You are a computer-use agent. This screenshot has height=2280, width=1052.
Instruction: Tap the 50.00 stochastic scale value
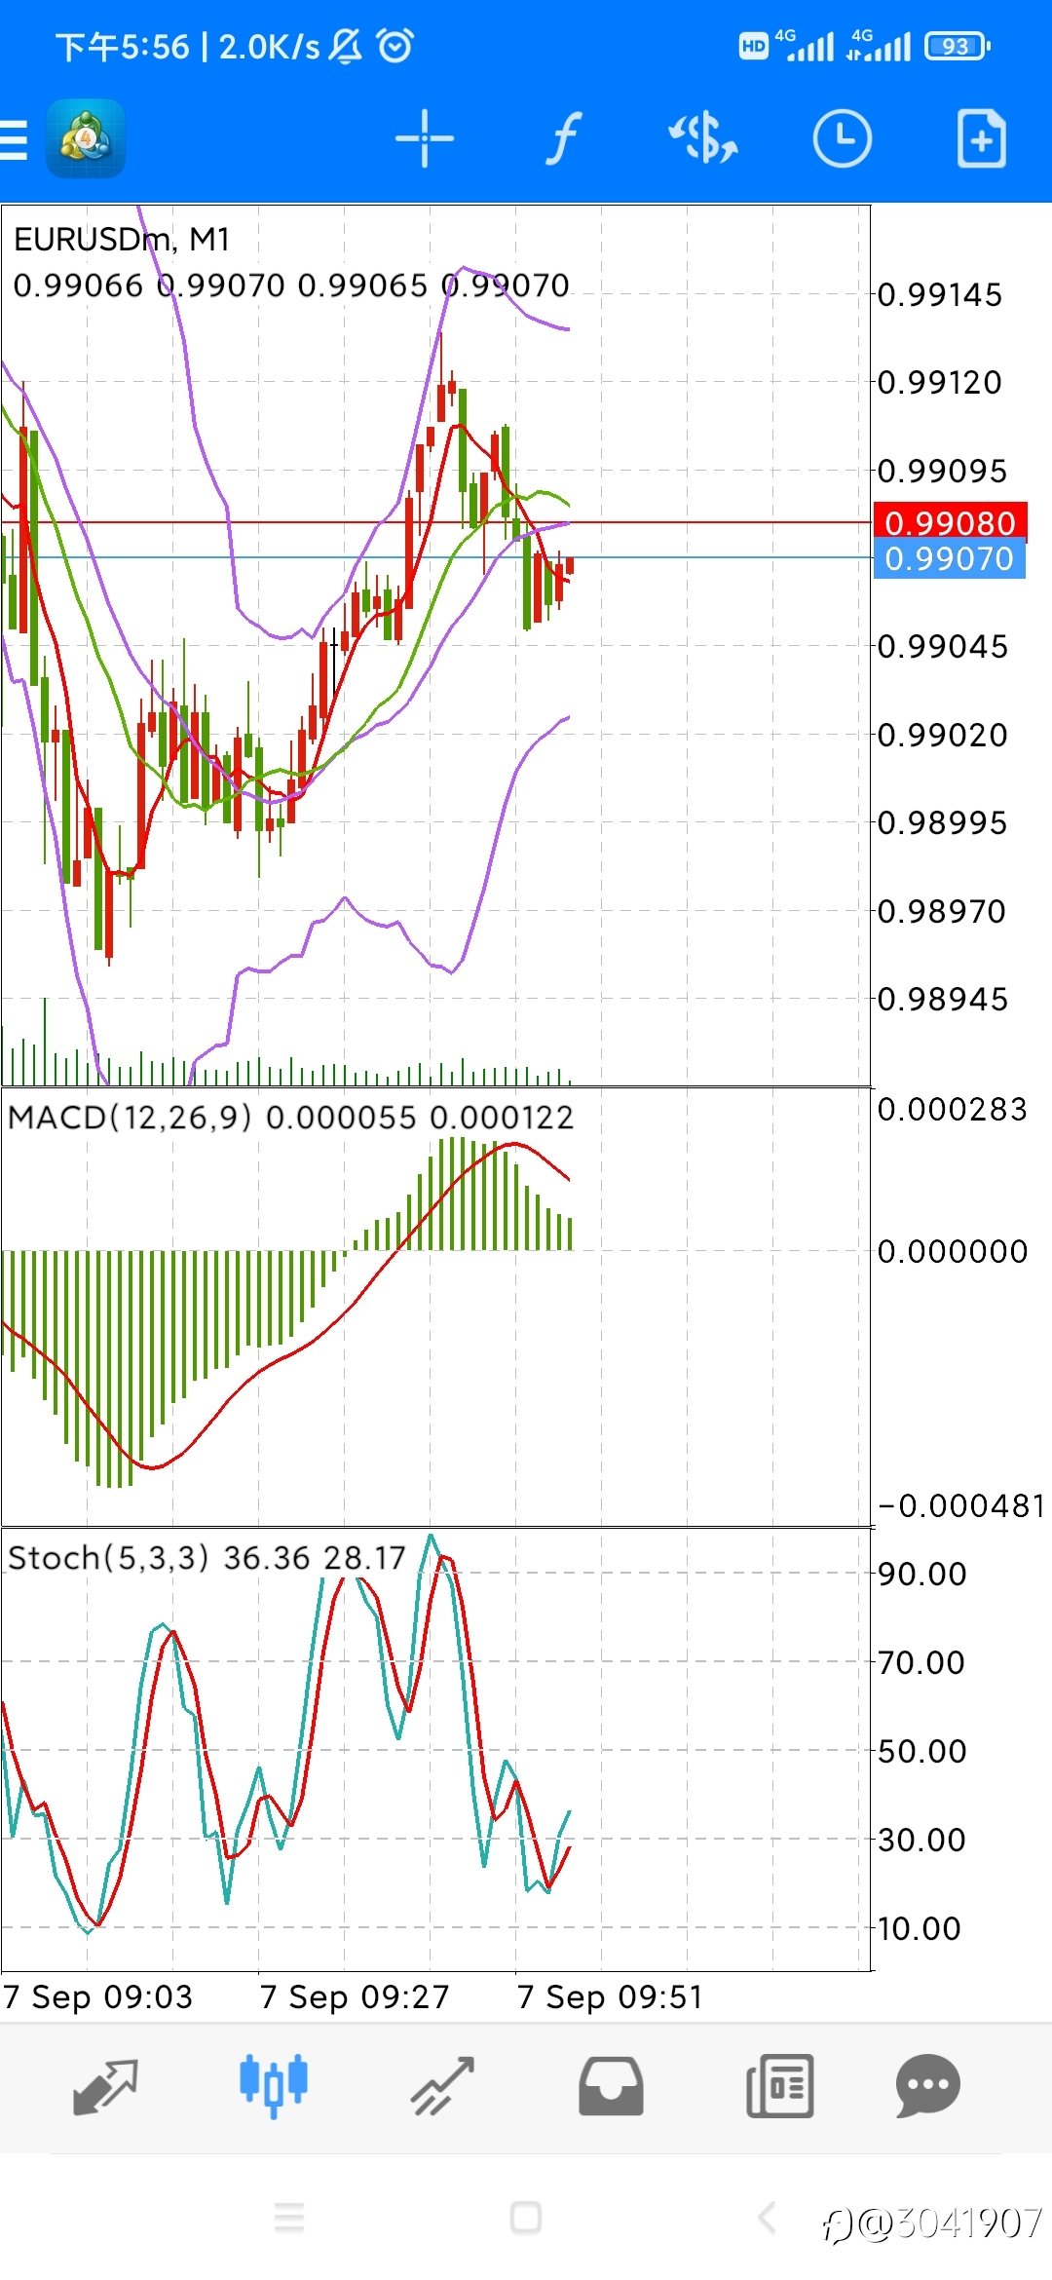922,1752
